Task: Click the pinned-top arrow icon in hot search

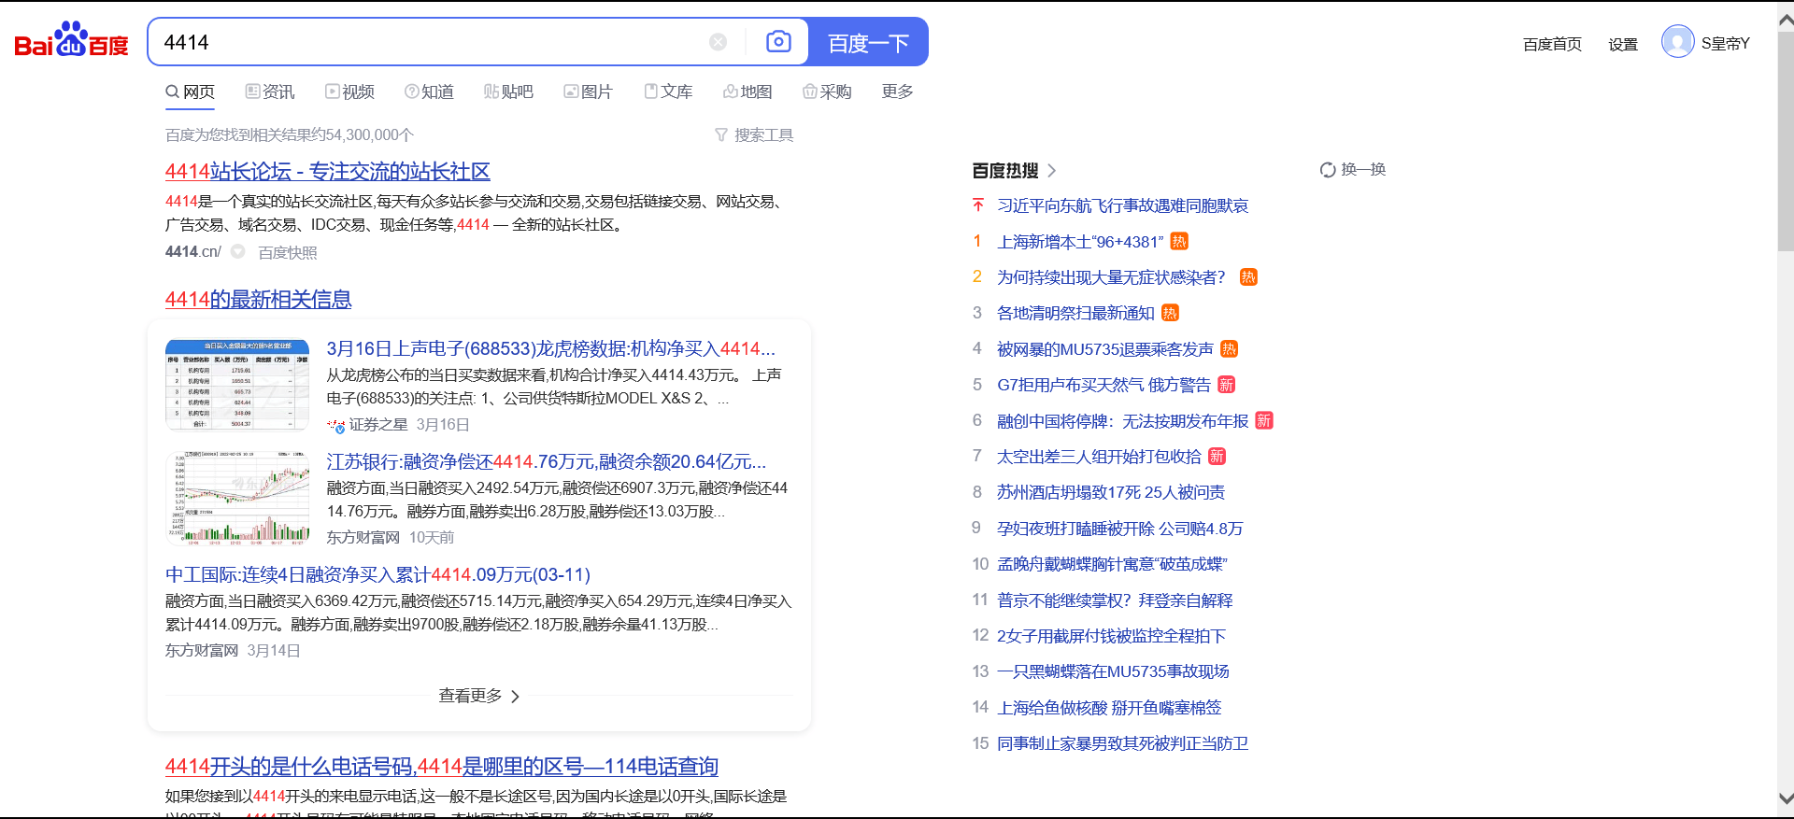Action: point(978,205)
